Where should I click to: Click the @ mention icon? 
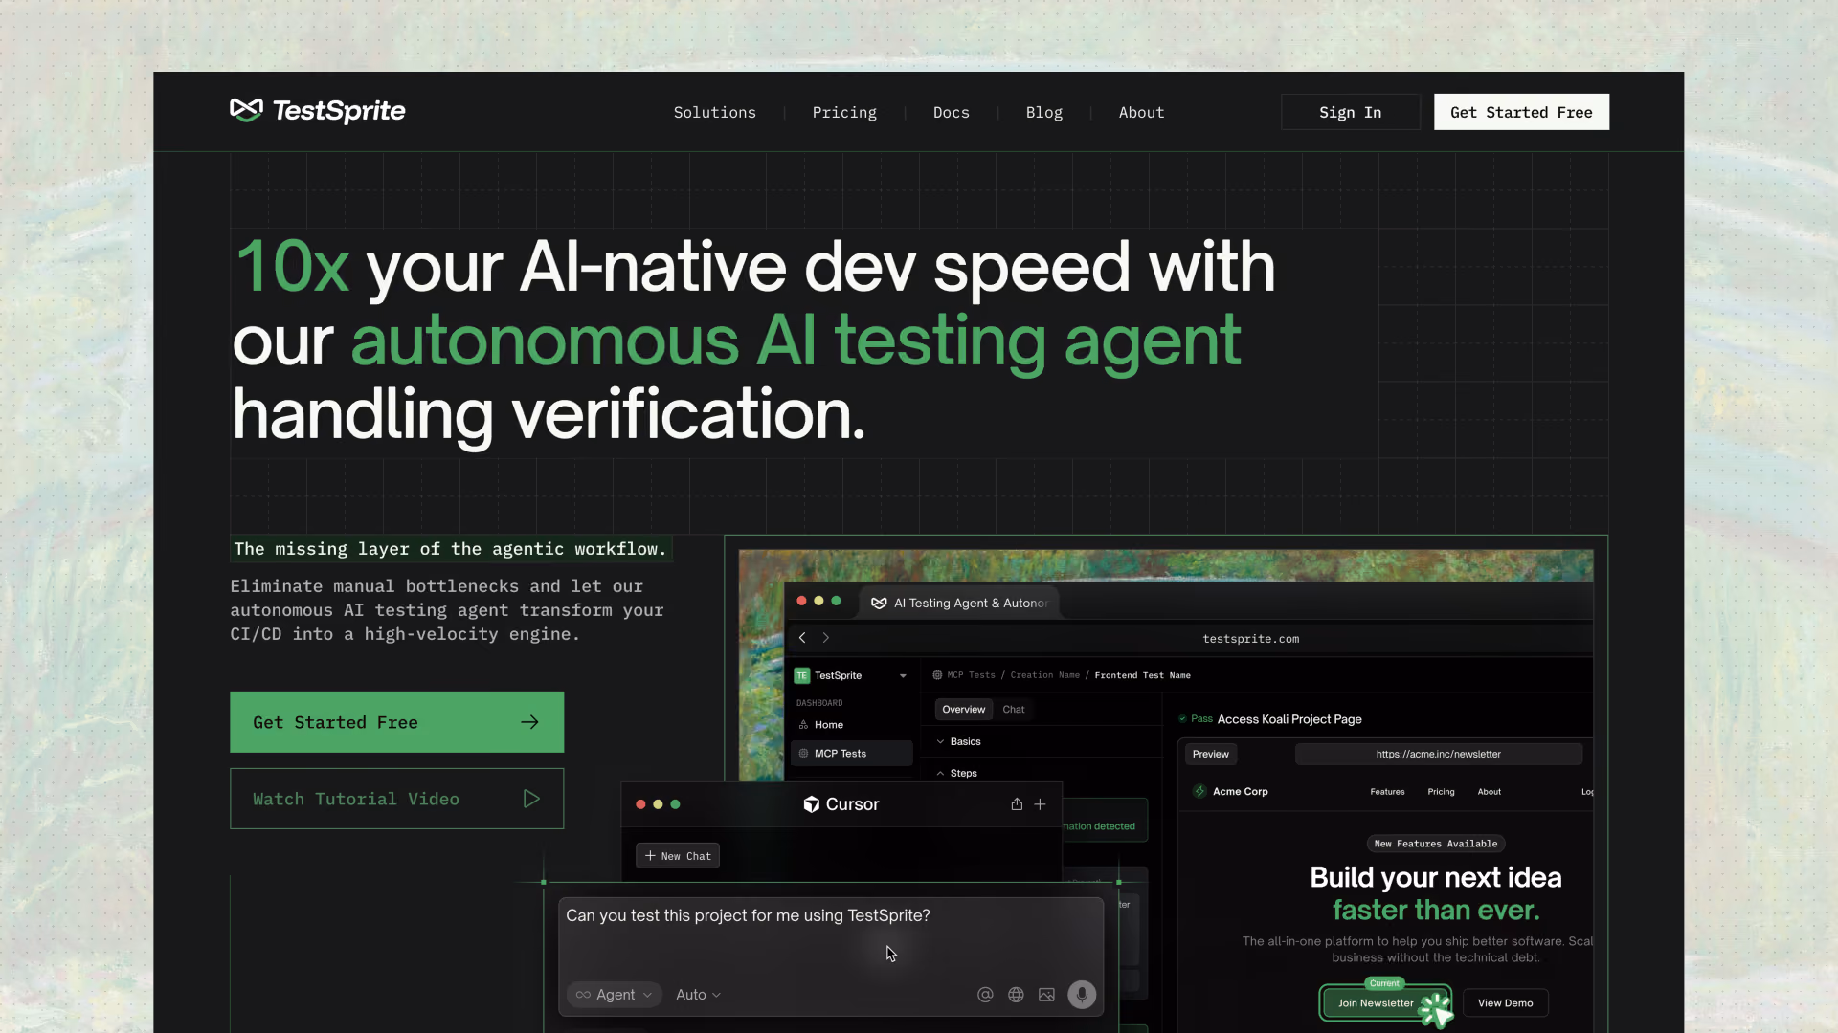point(985,995)
